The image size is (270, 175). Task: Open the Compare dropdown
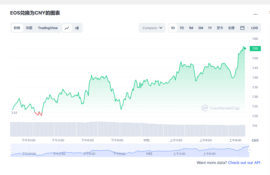click(152, 28)
